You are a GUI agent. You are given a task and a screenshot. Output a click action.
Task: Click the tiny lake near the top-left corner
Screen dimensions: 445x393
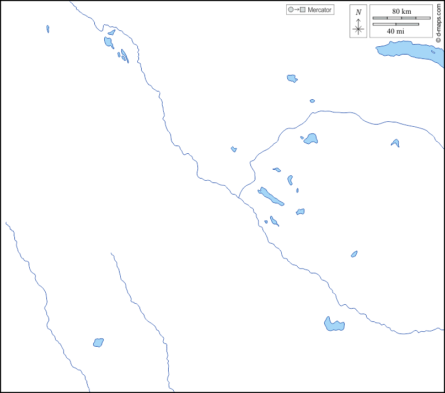pos(48,29)
